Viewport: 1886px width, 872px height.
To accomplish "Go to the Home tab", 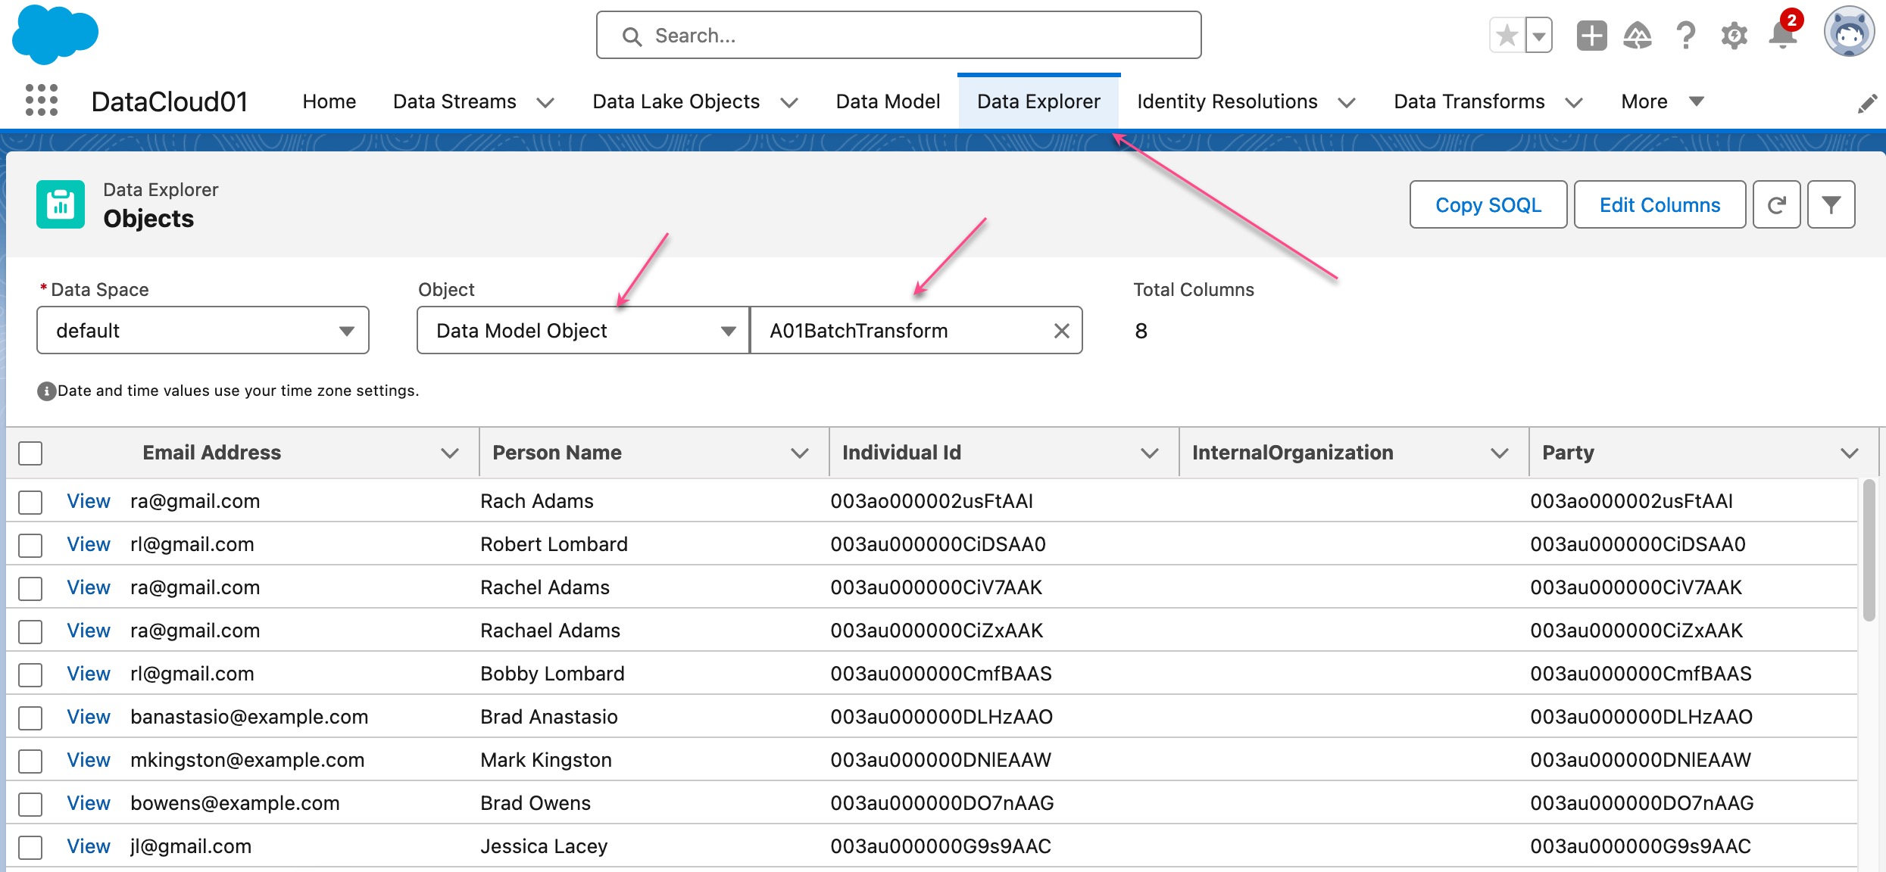I will click(x=329, y=101).
